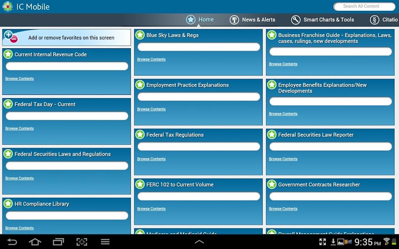
Task: Browse Contents of Employment Practice Explanations
Action: click(x=152, y=109)
